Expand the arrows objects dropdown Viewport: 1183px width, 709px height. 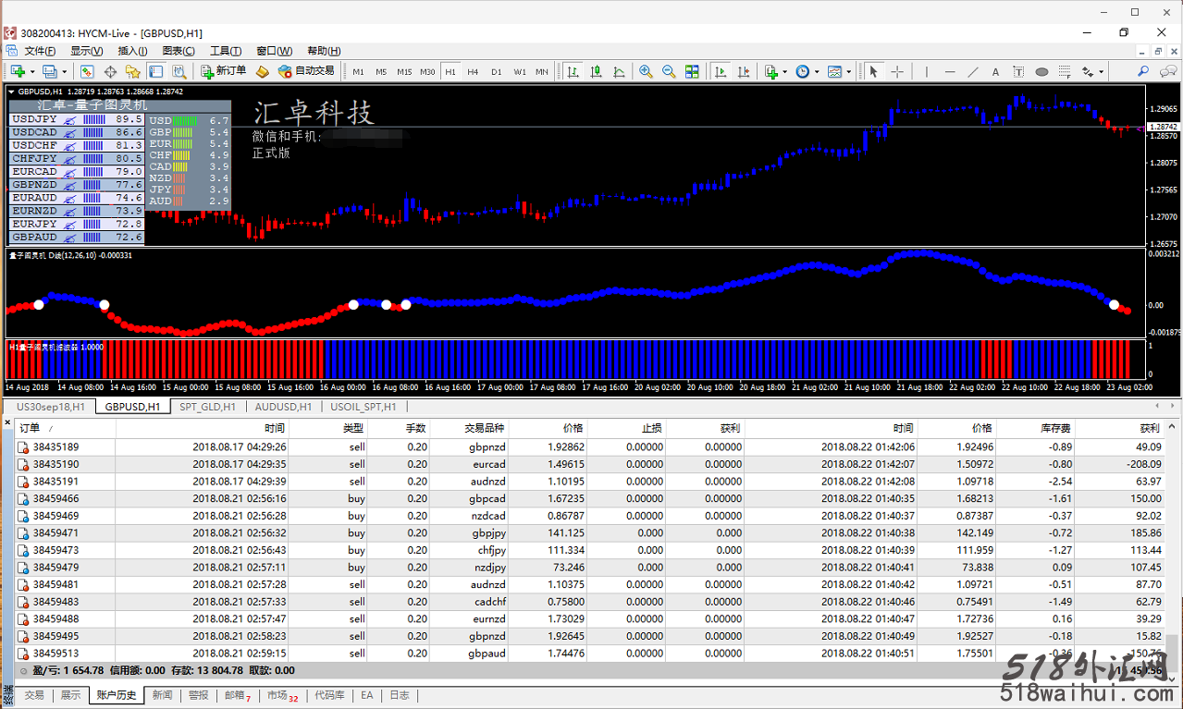pos(1101,71)
